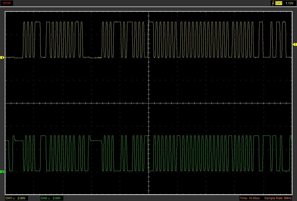Click the Sample Rate: 8MHz readout
Viewport: 297px width, 201px height.
(278, 198)
